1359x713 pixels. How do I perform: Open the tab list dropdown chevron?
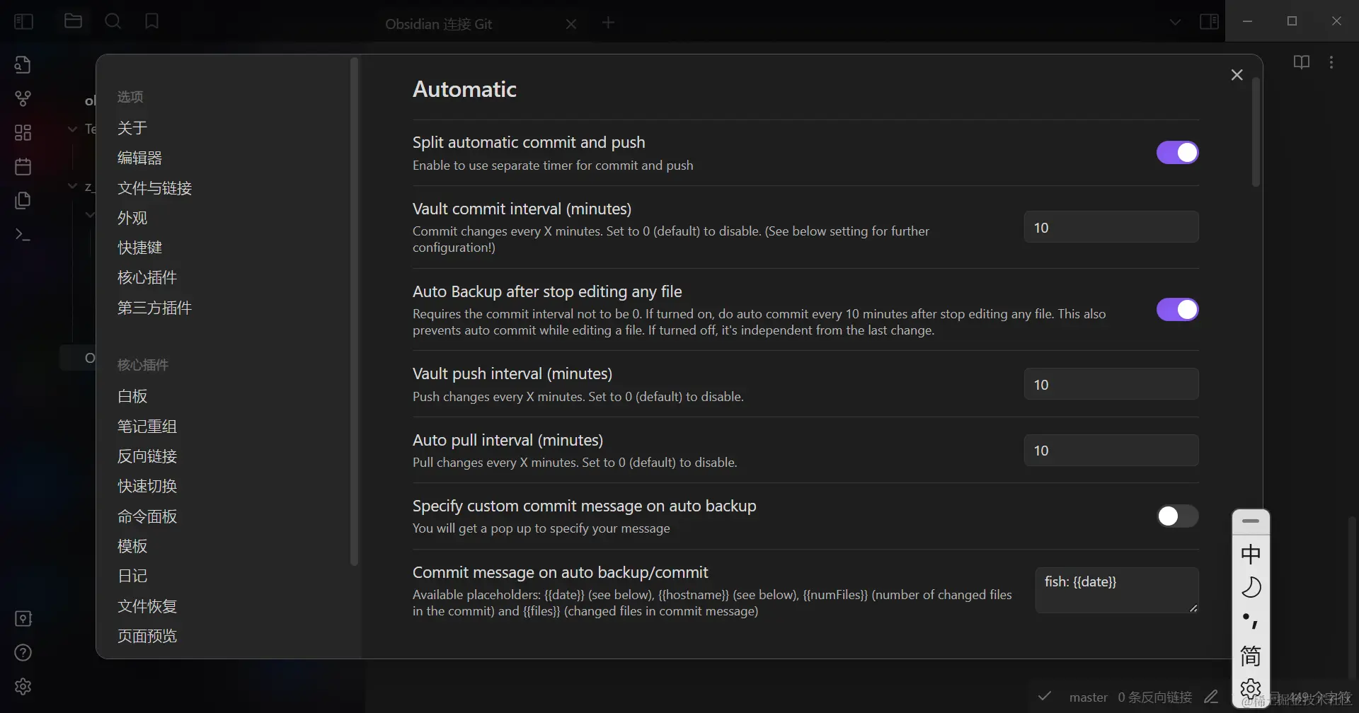(1175, 22)
